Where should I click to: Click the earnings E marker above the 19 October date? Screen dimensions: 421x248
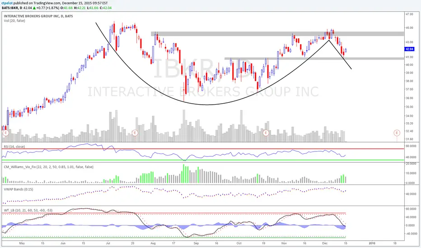pyautogui.click(x=266, y=133)
